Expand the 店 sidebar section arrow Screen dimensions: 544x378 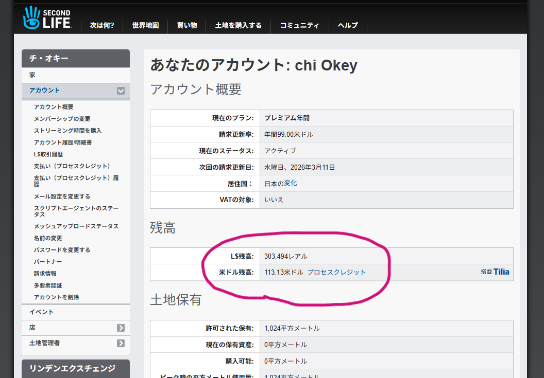[121, 328]
